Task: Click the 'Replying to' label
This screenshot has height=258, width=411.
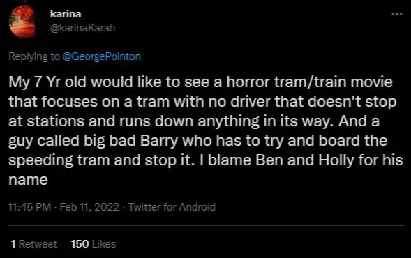Action: click(x=34, y=56)
